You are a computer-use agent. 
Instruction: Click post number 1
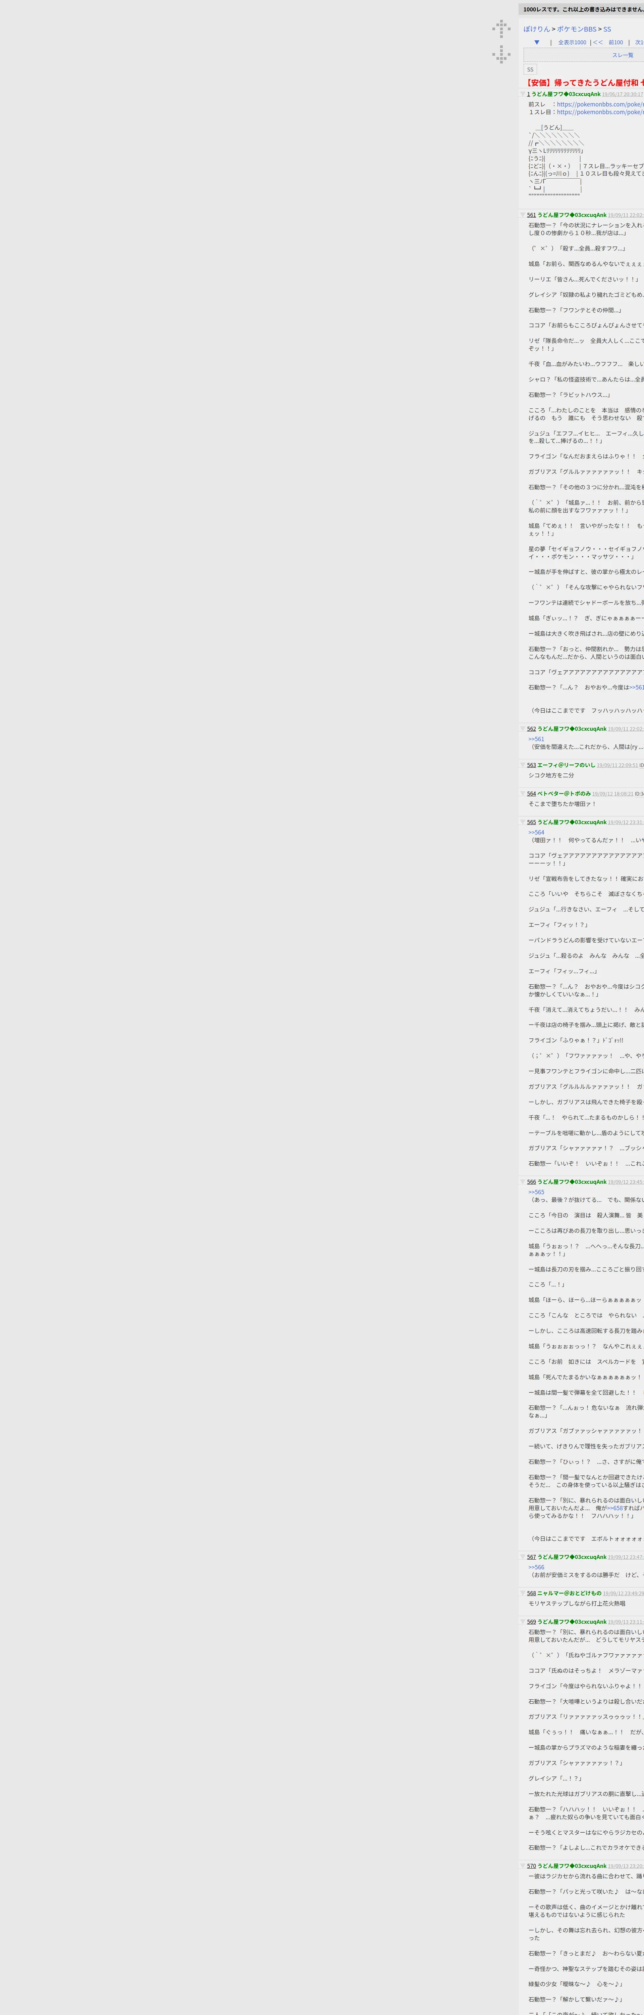tap(528, 94)
